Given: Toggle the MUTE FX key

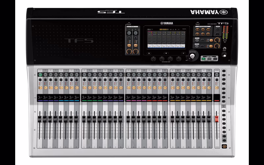Looking at the screenshot, I should 217,34.
